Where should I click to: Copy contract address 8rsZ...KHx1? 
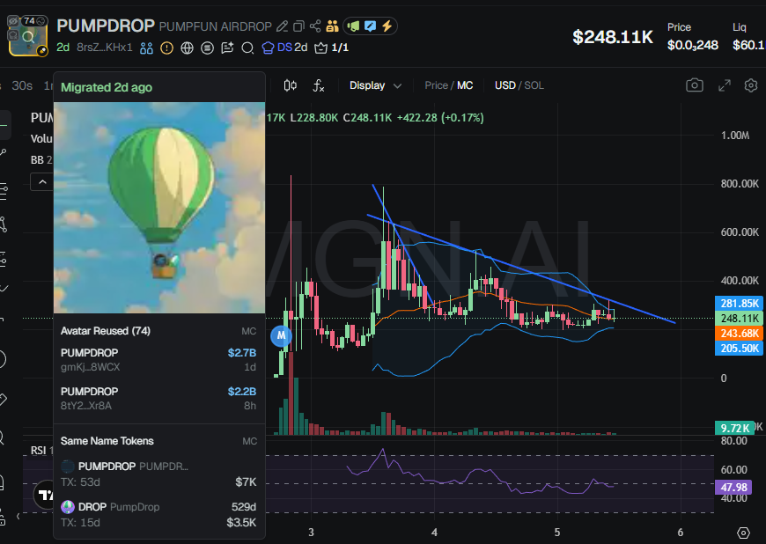(105, 48)
